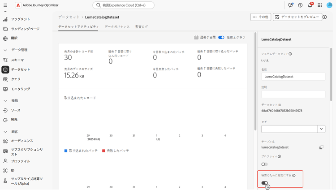This screenshot has width=336, height=190.
Task: Click the 説明 description field
Action: pos(293,94)
